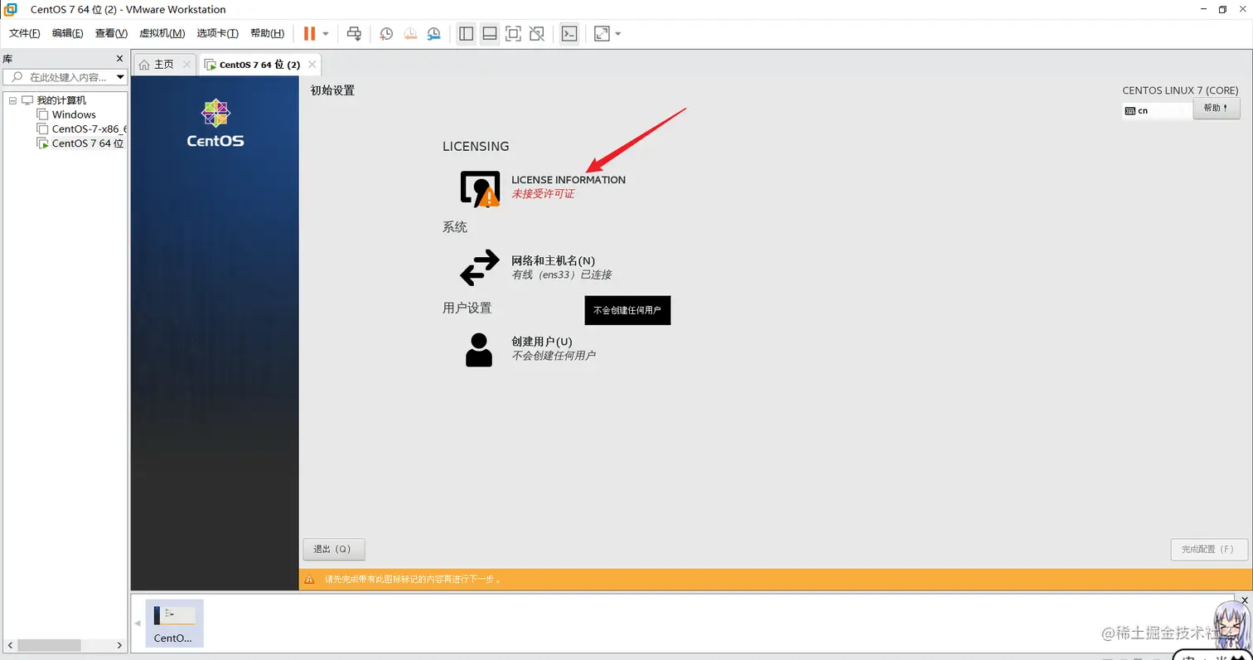Open the power options dropdown next to pause

(326, 34)
